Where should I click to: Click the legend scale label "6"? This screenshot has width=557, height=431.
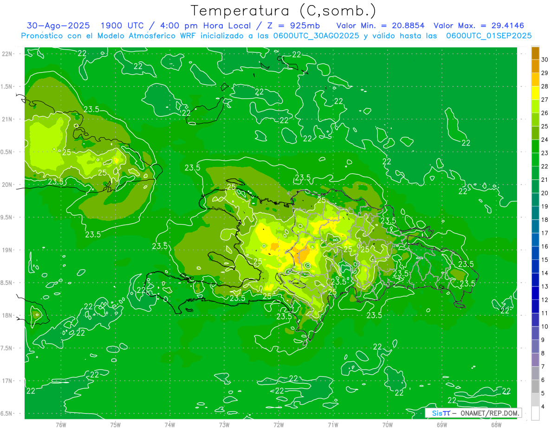pos(544,380)
